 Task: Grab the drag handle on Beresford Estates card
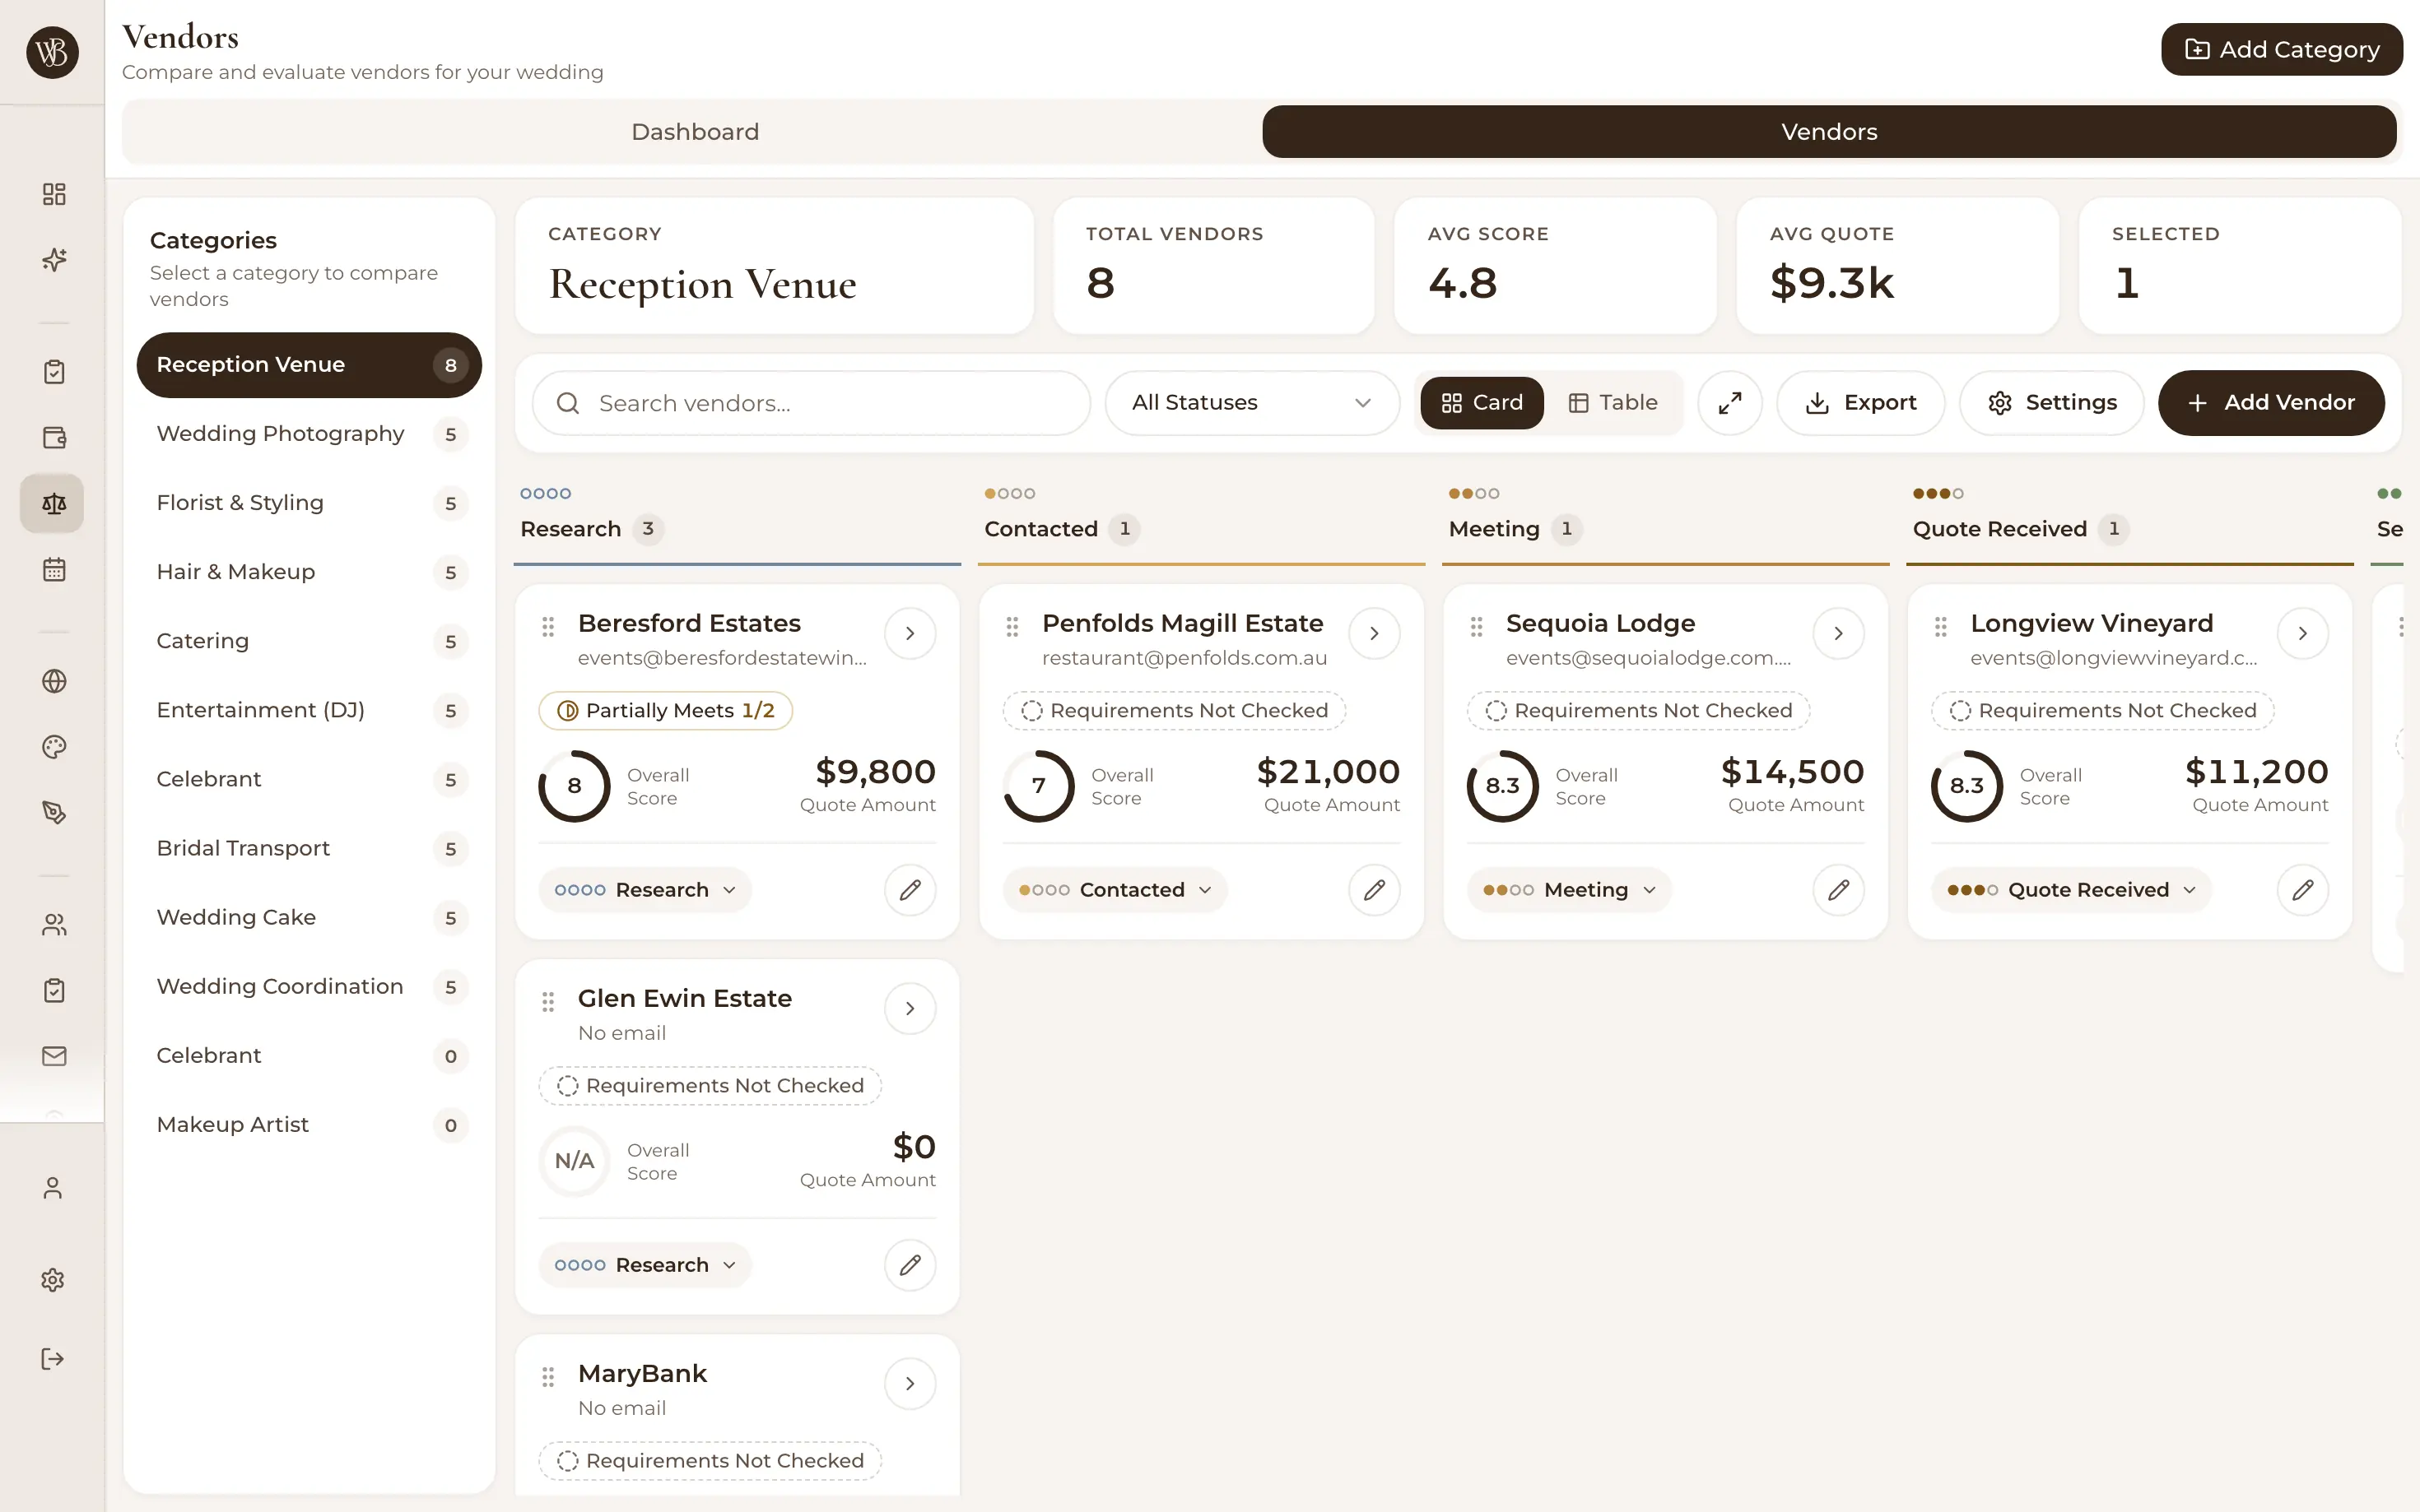548,627
